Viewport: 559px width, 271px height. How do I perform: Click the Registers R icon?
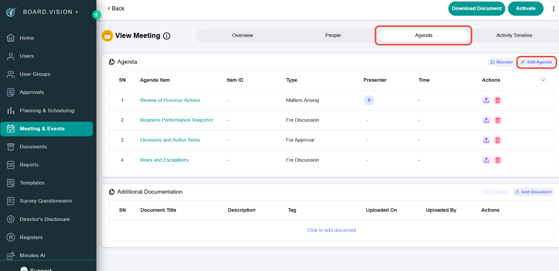11,237
